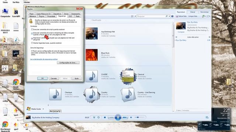This screenshot has height=132, width=236.
Task: Skip to the next track
Action: (125, 117)
